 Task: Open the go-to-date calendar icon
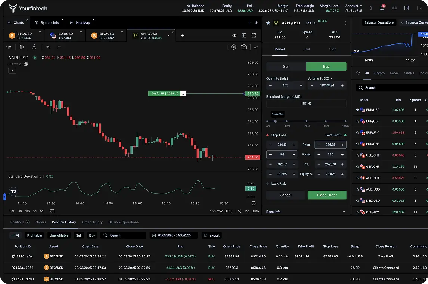click(52, 211)
